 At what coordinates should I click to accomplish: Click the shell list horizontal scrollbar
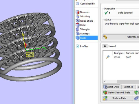click(x=128, y=81)
